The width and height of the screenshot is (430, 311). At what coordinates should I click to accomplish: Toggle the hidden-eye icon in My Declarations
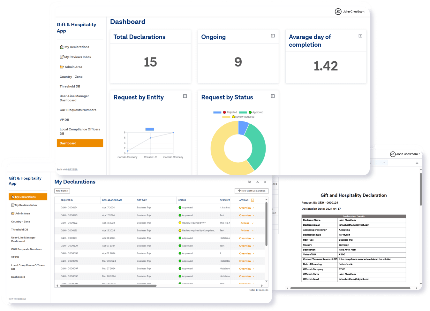(x=250, y=182)
